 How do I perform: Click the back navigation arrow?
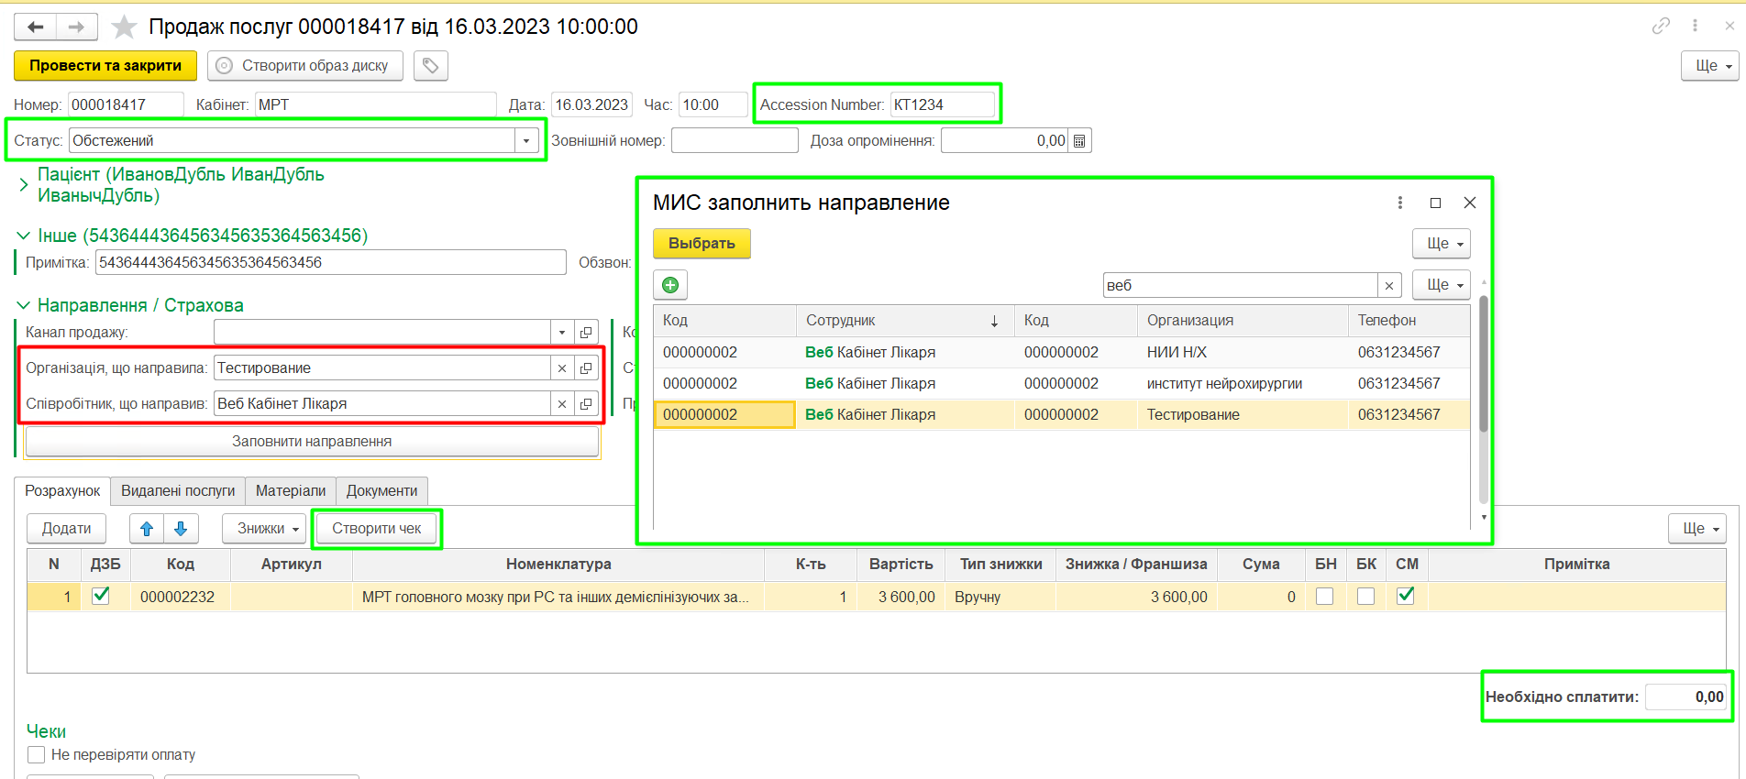(36, 27)
